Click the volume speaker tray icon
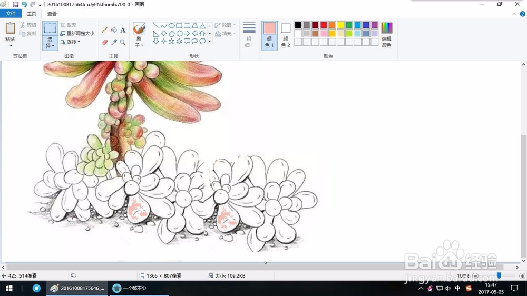The height and width of the screenshot is (296, 527). coord(448,288)
